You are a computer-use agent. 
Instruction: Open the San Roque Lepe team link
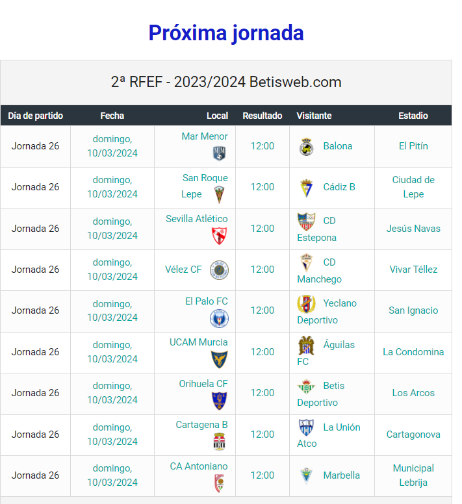(x=205, y=186)
